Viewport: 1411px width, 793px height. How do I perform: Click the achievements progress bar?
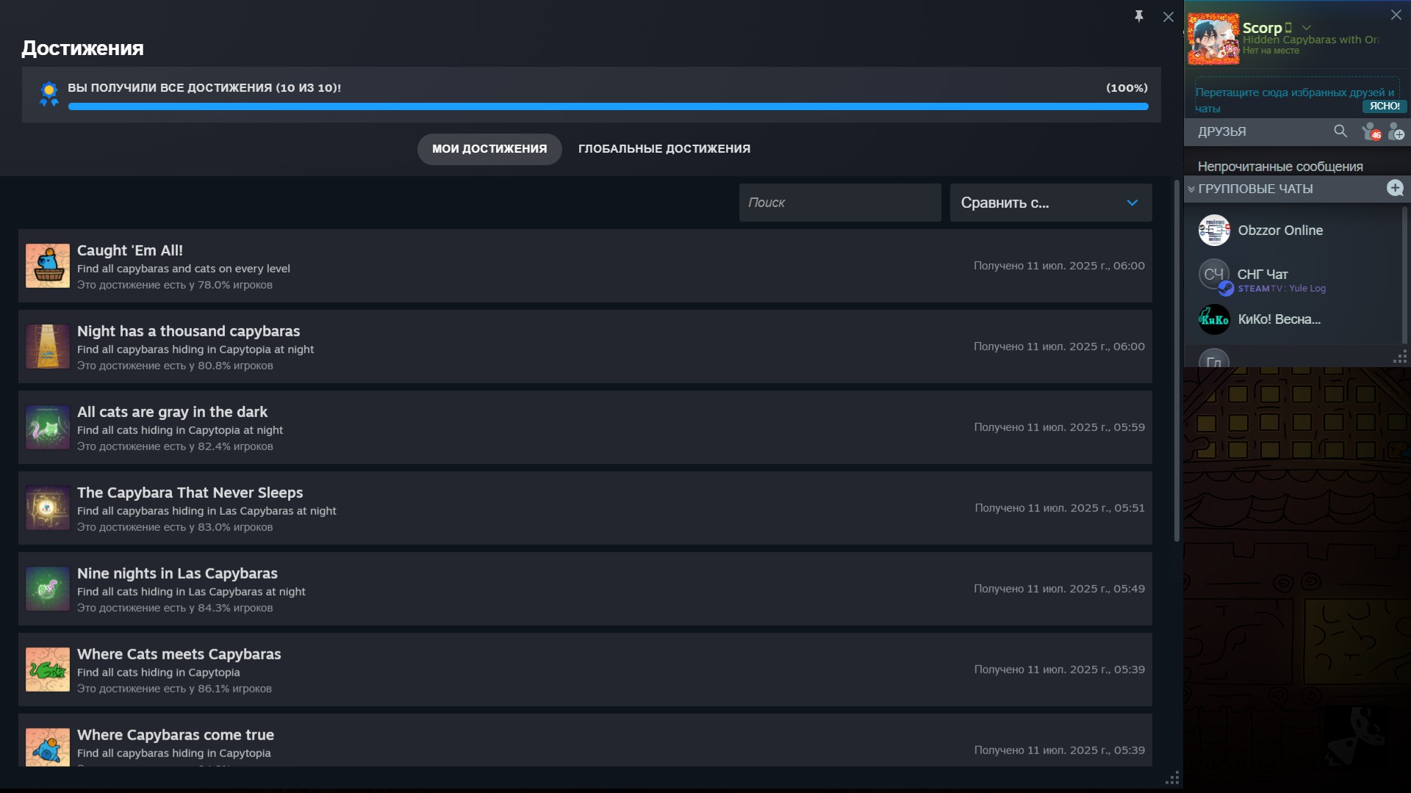(608, 107)
